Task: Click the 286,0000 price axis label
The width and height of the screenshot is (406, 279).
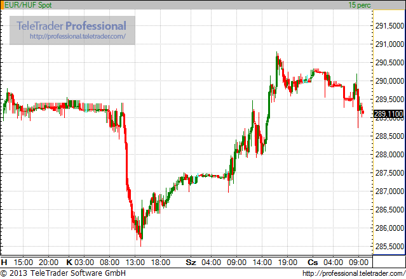Action: tap(389, 228)
